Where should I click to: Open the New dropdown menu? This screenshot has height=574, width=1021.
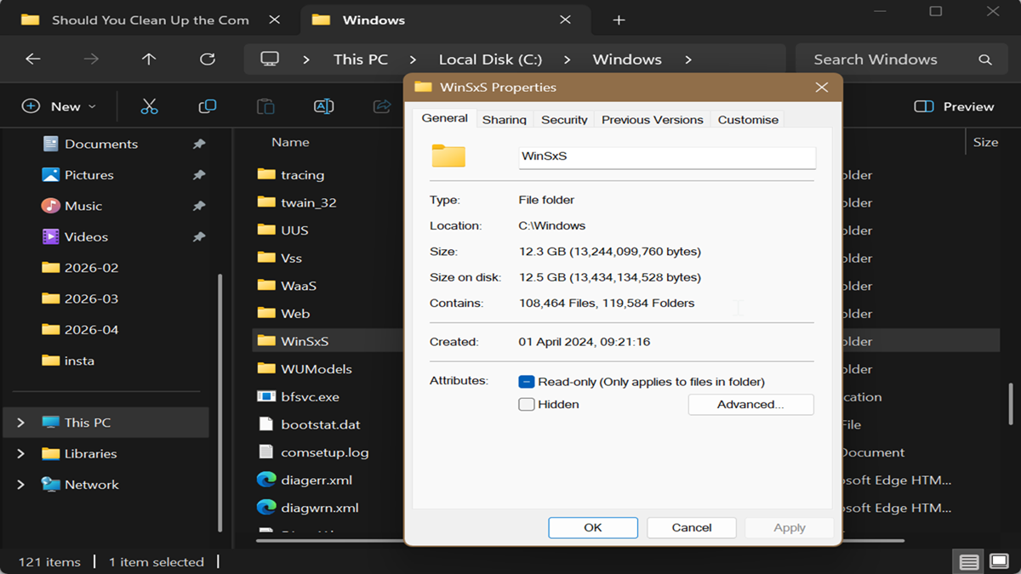pyautogui.click(x=59, y=106)
